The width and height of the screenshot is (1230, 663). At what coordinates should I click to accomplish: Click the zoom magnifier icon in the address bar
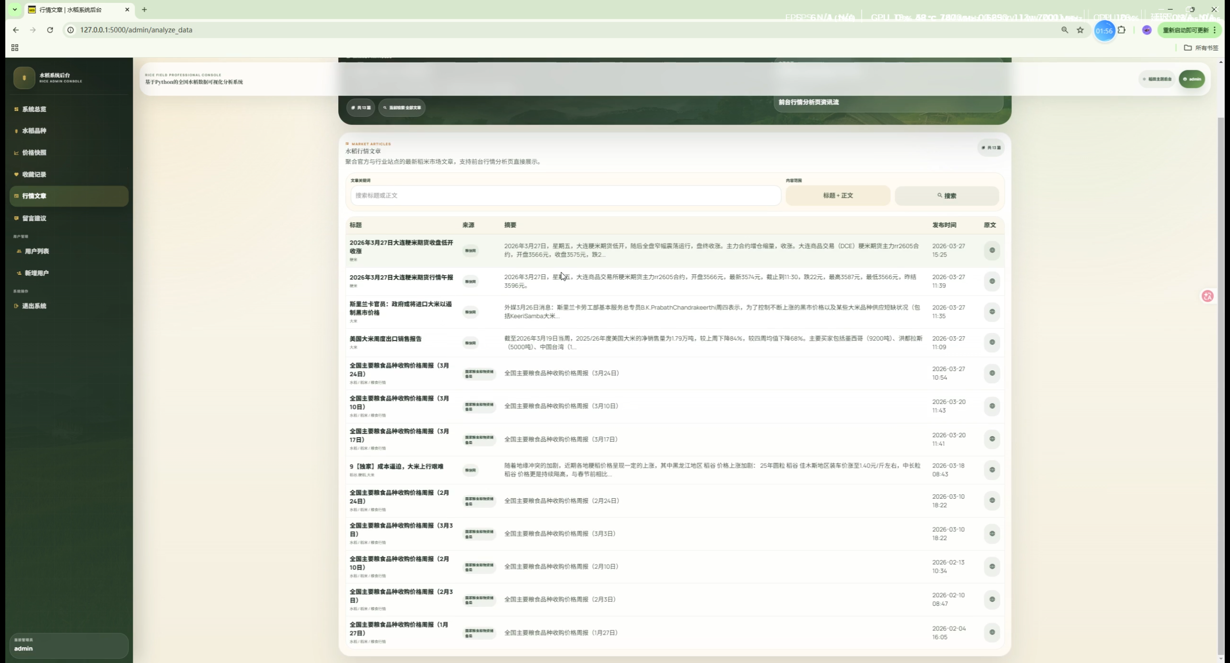coord(1065,30)
